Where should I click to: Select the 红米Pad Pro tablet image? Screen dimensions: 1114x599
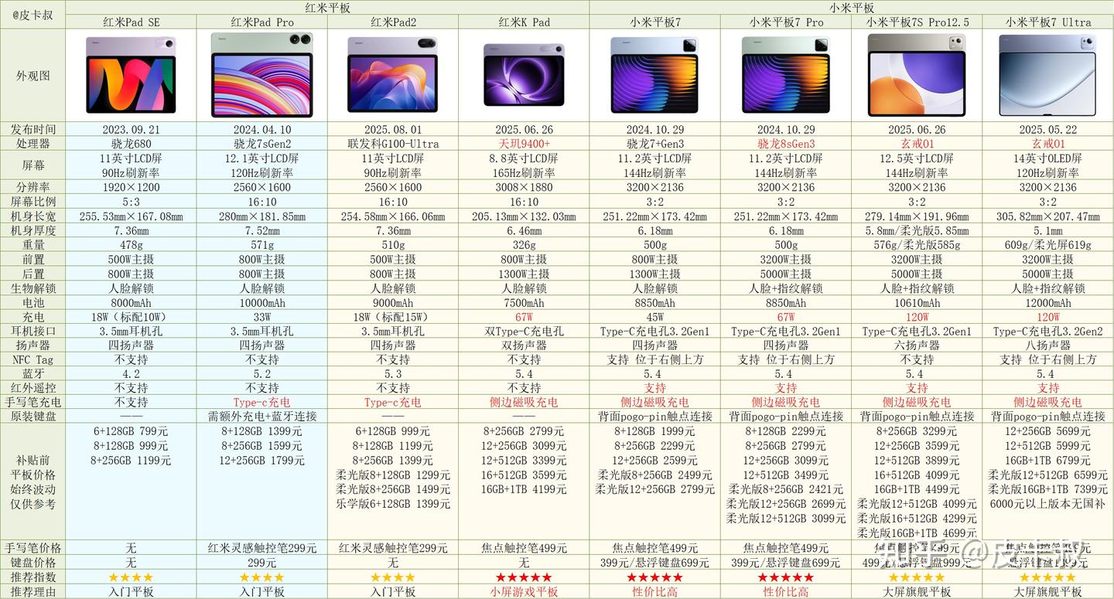coord(261,75)
